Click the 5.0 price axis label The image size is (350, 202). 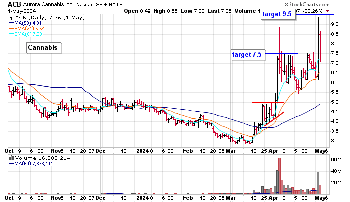pos(334,102)
